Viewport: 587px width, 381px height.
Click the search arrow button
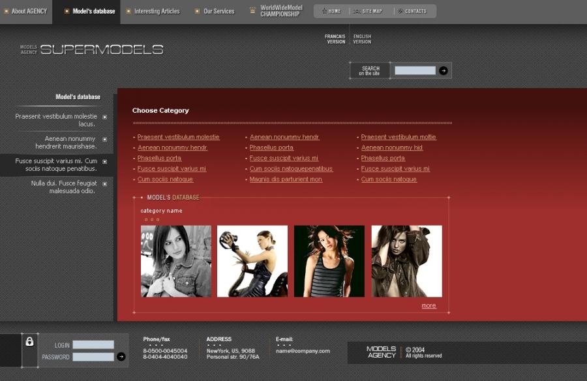[444, 70]
